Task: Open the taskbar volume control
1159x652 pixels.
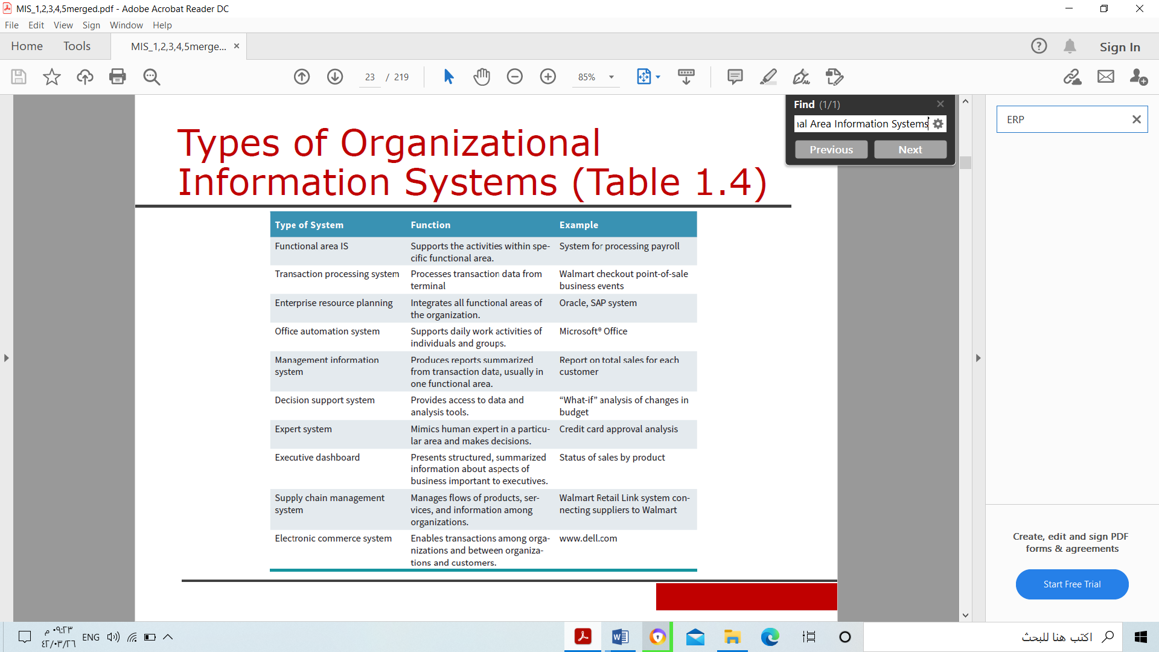Action: click(113, 637)
